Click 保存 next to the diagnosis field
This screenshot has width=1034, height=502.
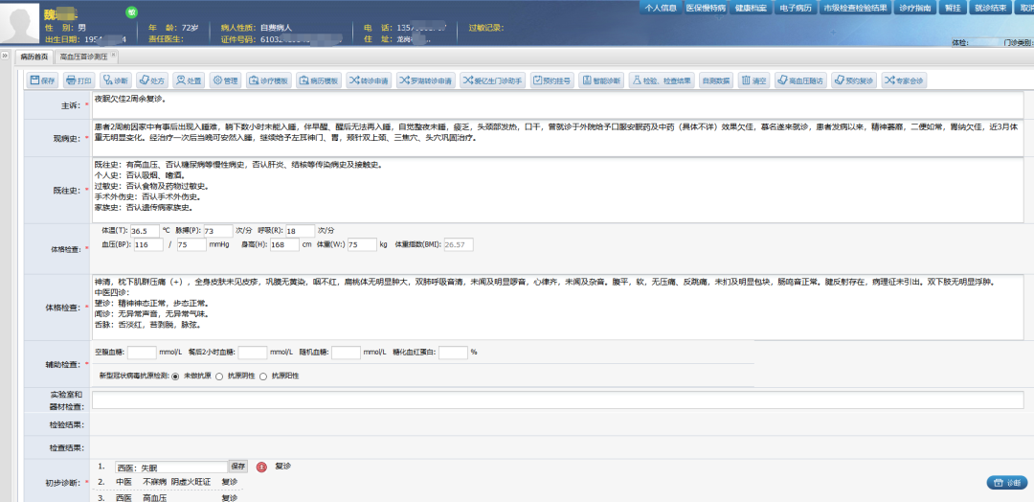click(238, 467)
